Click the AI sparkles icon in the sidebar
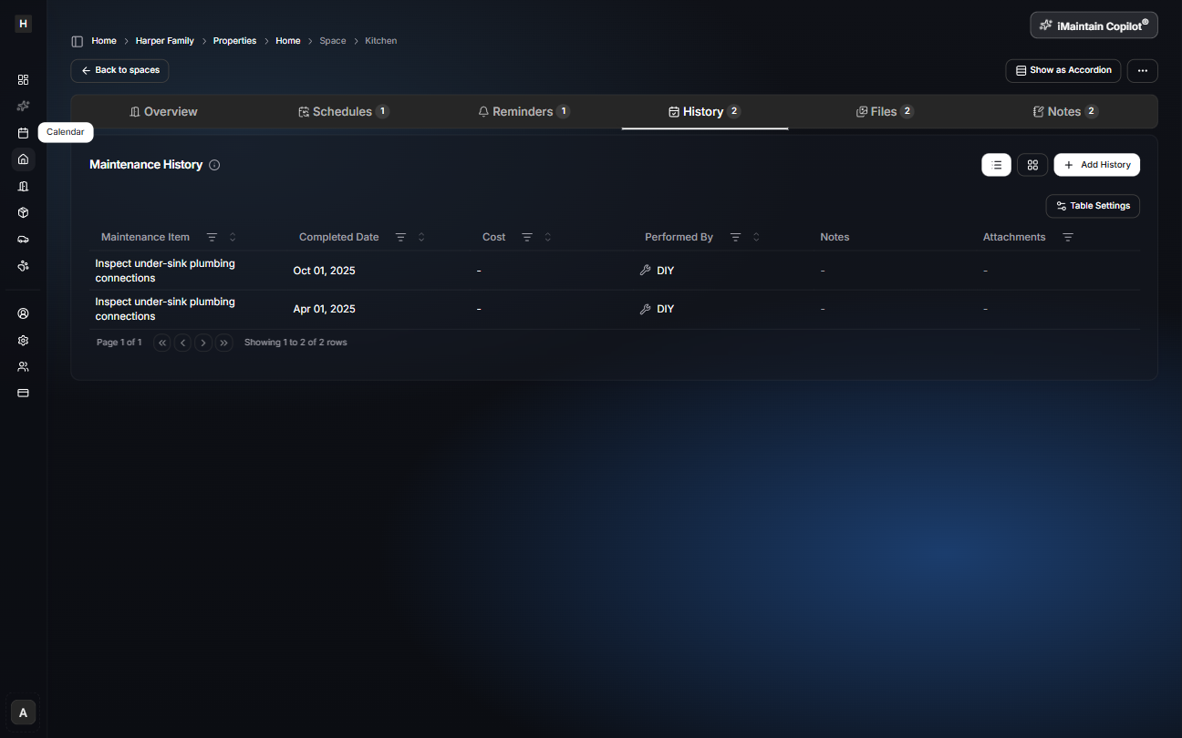Viewport: 1182px width, 738px height. pos(23,106)
